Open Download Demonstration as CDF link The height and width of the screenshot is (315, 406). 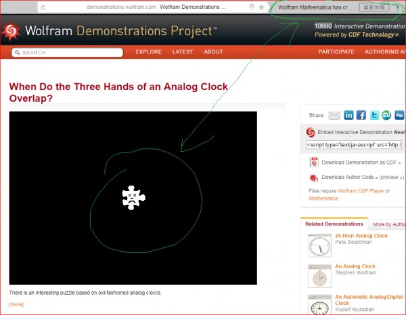361,163
